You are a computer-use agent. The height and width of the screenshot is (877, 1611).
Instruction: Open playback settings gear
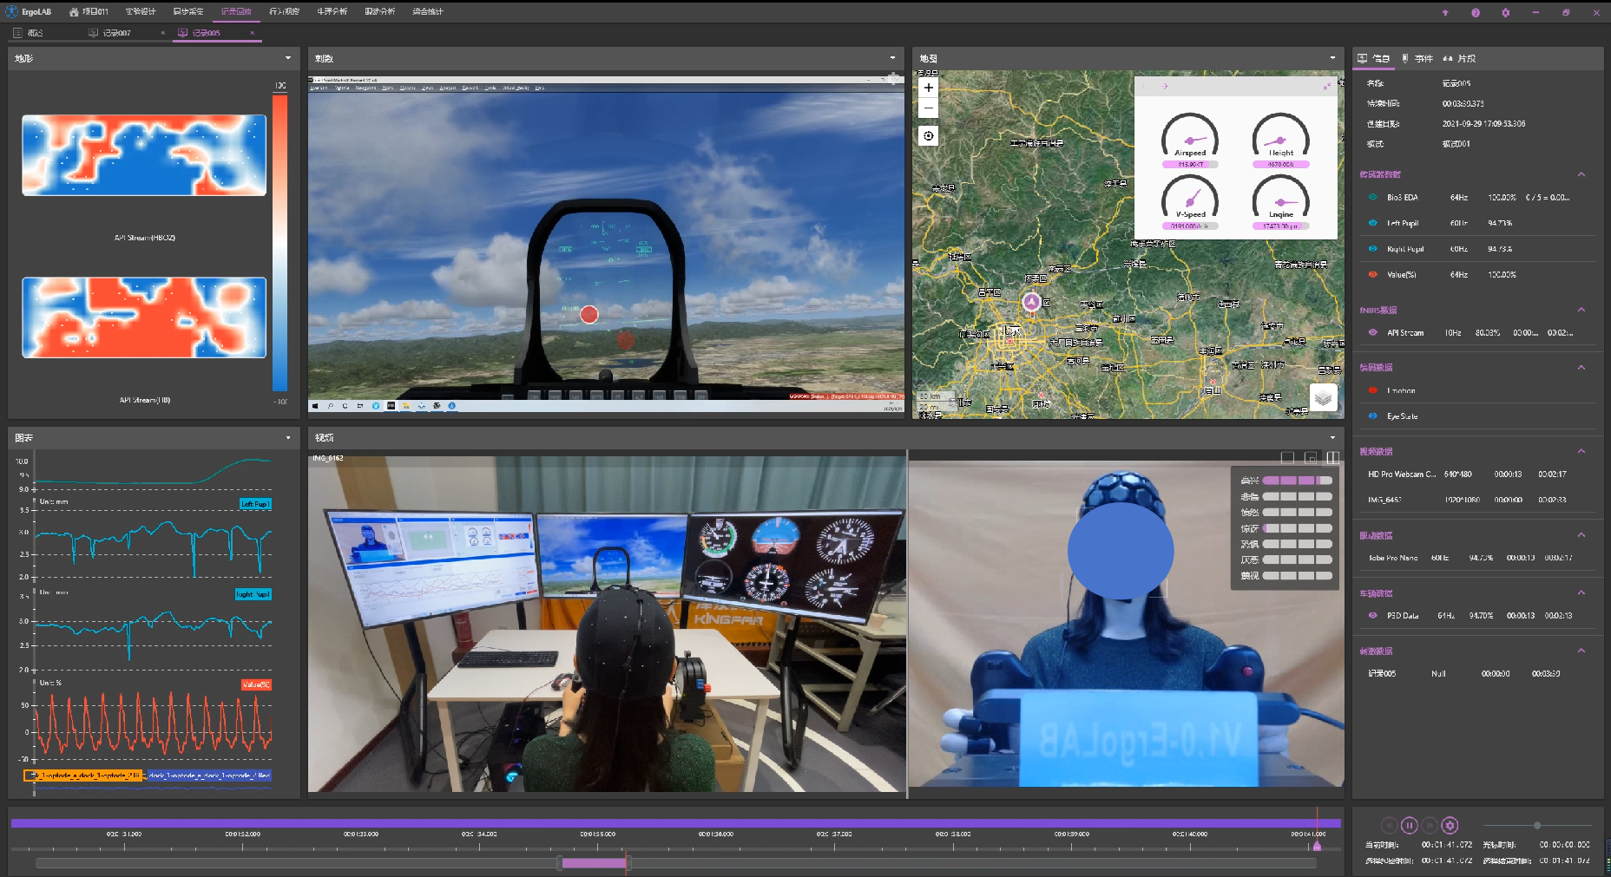(x=1450, y=825)
